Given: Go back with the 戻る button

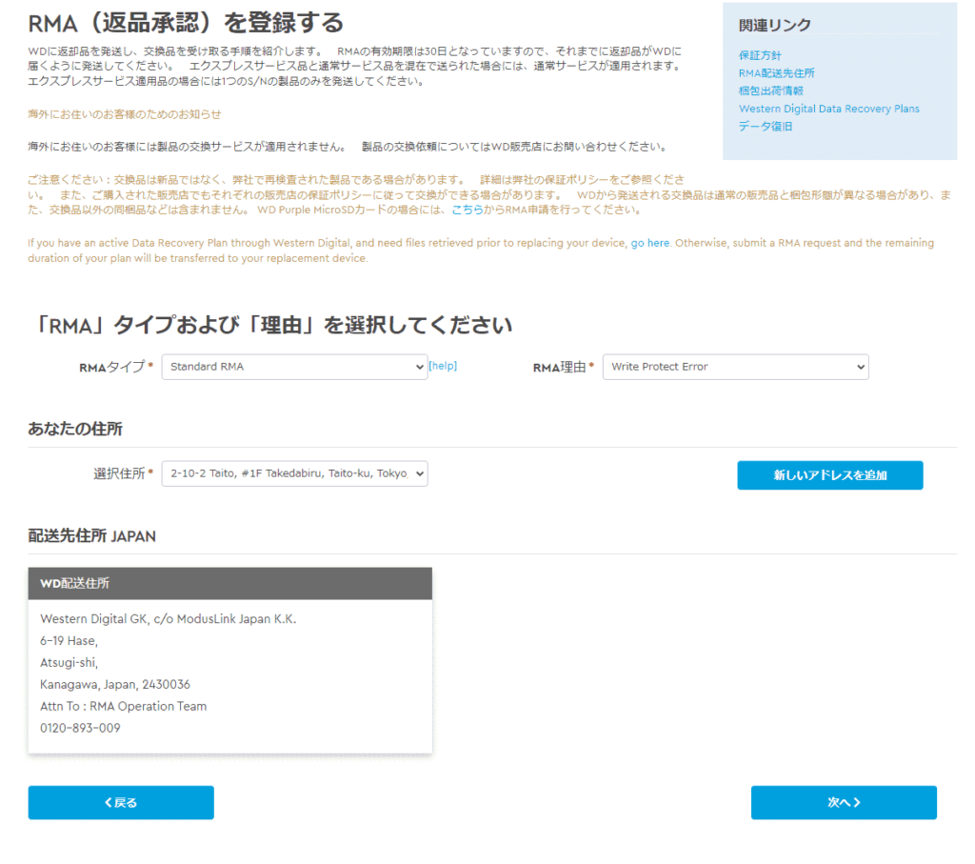Looking at the screenshot, I should [121, 802].
